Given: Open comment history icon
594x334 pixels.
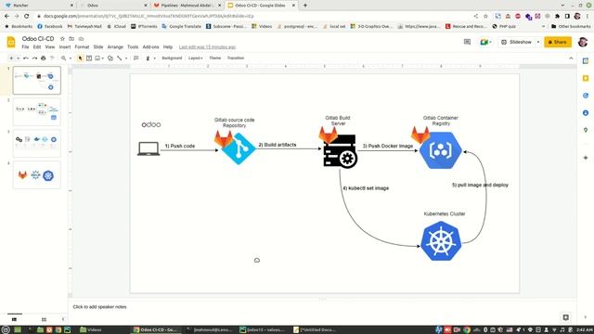Looking at the screenshot, I should click(467, 42).
